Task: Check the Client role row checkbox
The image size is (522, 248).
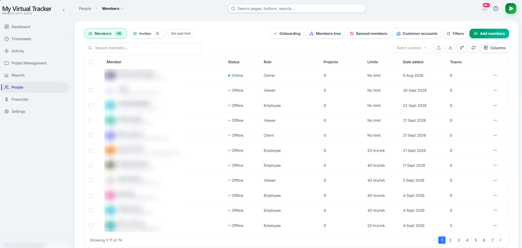Action: (x=91, y=135)
